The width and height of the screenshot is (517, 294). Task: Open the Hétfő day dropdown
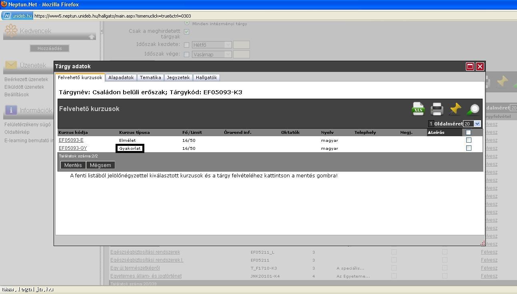tap(212, 45)
